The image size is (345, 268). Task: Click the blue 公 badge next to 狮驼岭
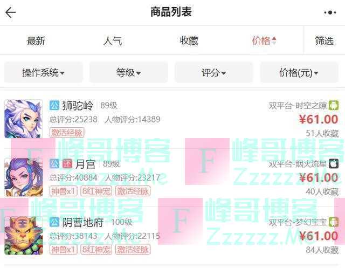tap(54, 105)
